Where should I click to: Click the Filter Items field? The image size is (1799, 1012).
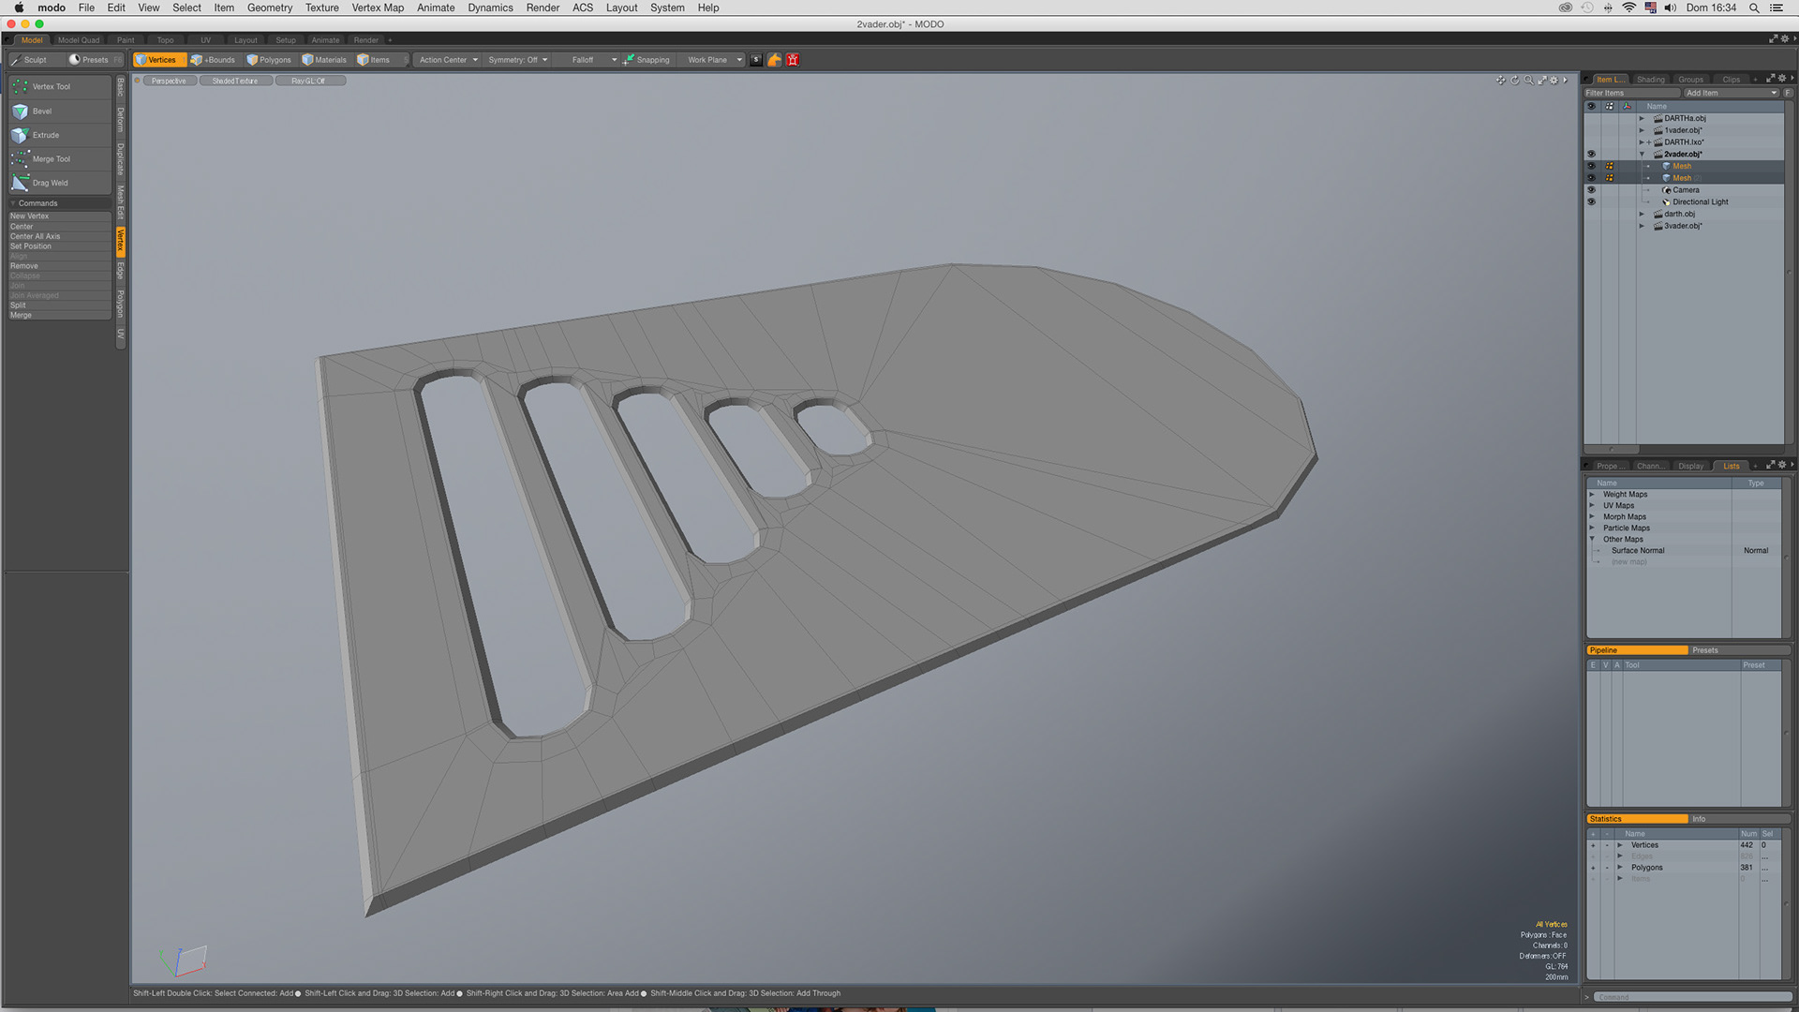pyautogui.click(x=1631, y=93)
